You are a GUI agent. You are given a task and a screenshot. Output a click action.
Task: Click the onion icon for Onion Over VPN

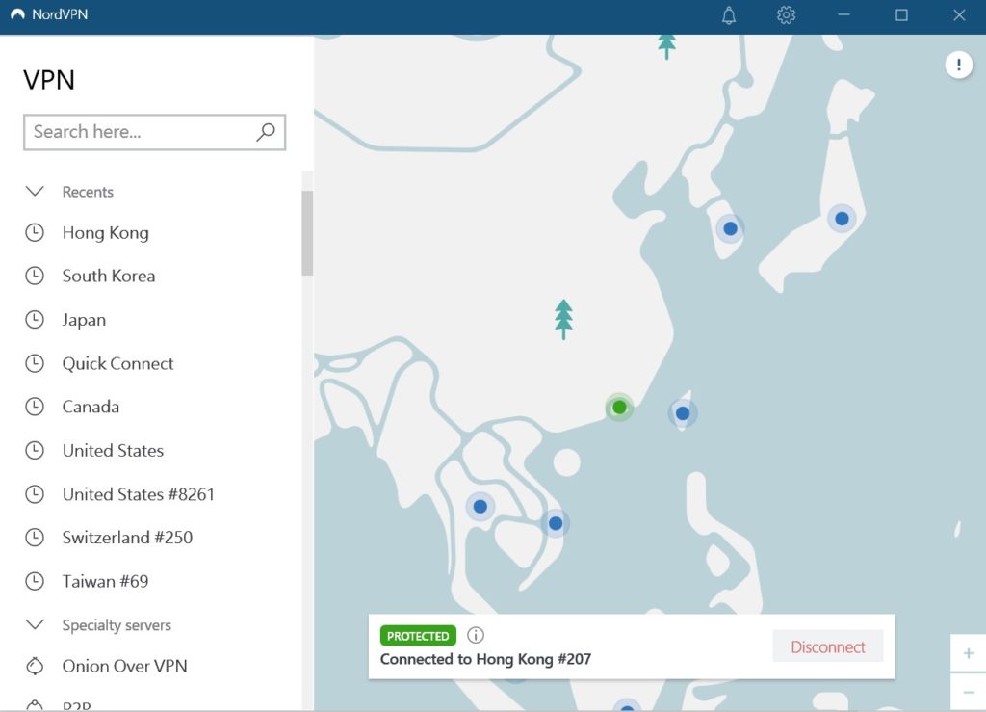35,666
